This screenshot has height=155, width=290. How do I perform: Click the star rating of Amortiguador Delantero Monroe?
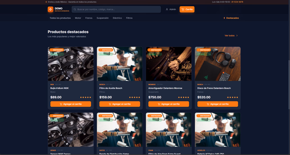tap(184, 97)
